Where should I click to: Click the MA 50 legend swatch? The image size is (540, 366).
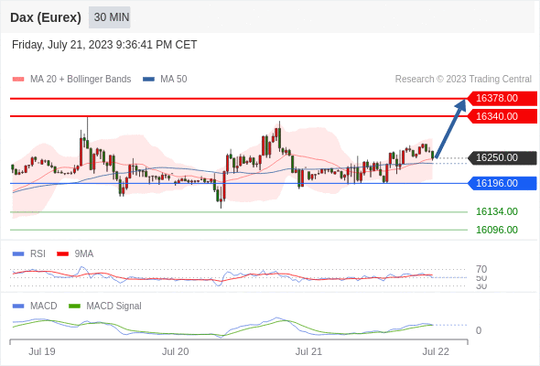click(x=148, y=80)
